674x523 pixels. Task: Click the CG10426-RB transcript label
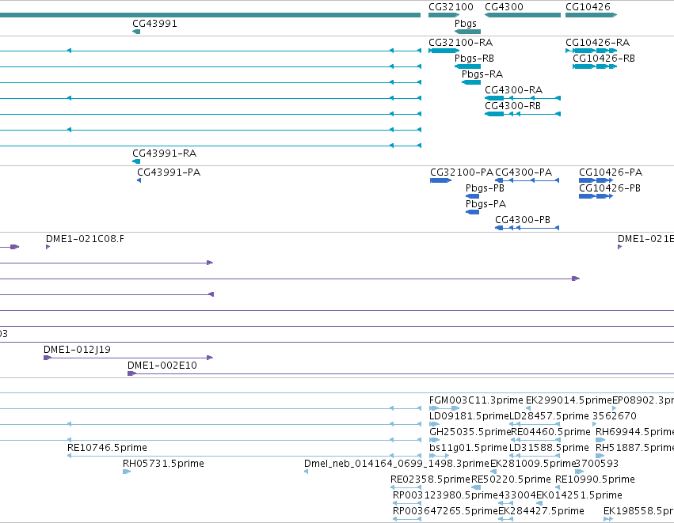[x=604, y=59]
